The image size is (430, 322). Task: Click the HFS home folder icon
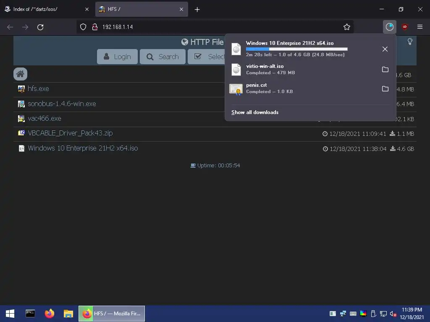20,74
